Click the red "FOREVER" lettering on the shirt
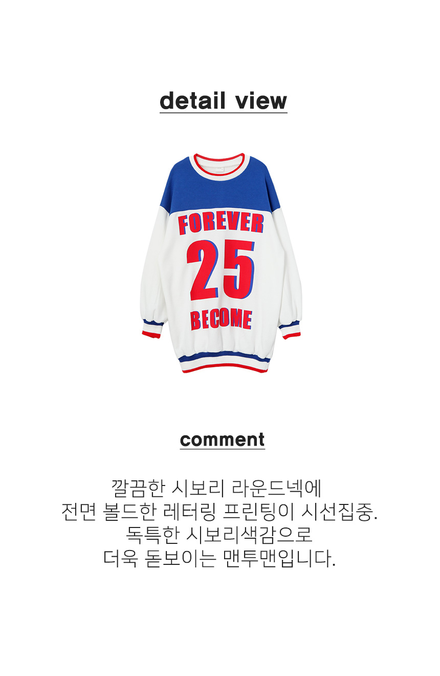Image resolution: width=440 pixels, height=676 pixels. (x=221, y=223)
